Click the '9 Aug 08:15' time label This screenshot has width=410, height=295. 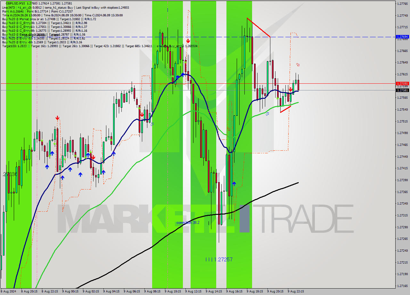tap(152, 291)
